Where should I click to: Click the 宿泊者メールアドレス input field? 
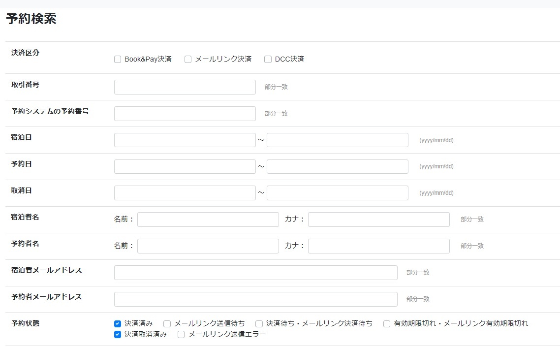(x=256, y=273)
